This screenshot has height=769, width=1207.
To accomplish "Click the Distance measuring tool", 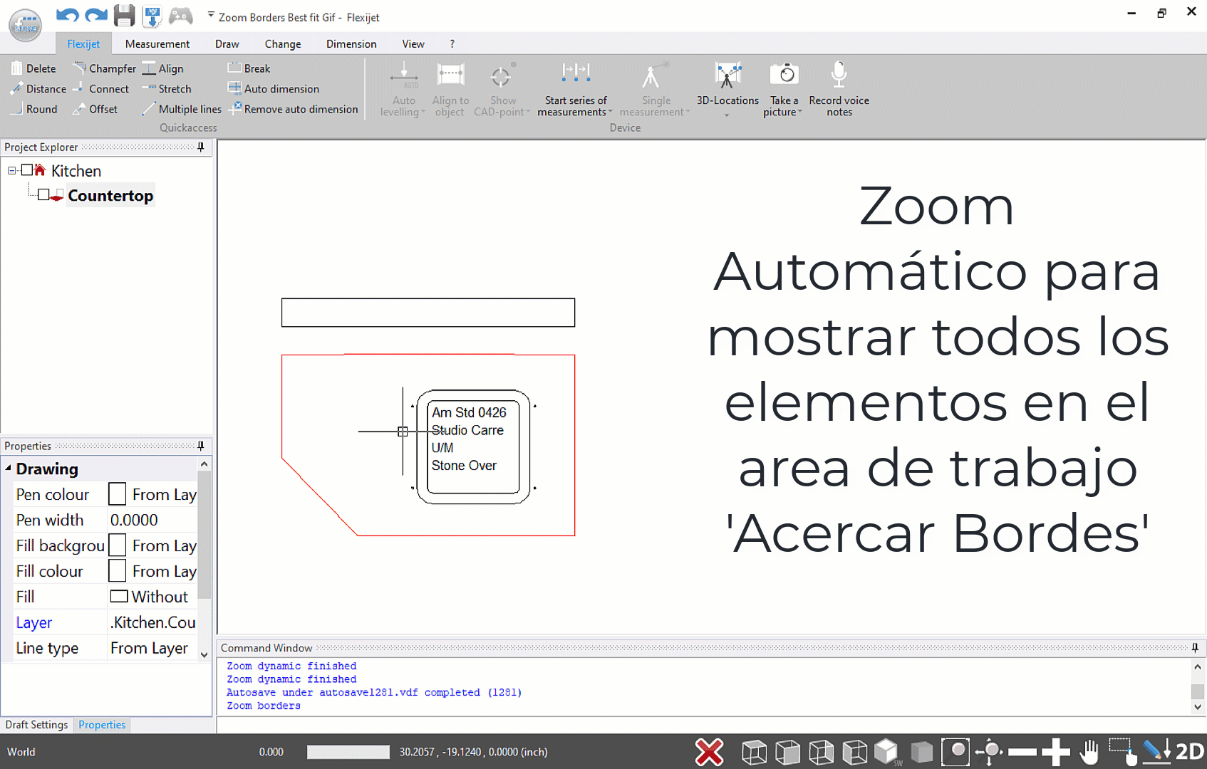I will click(x=38, y=88).
